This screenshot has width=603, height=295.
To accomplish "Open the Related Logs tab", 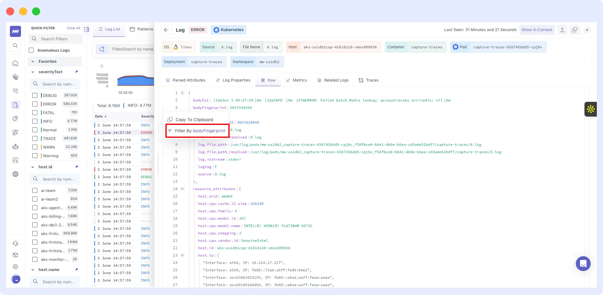I will click(333, 80).
